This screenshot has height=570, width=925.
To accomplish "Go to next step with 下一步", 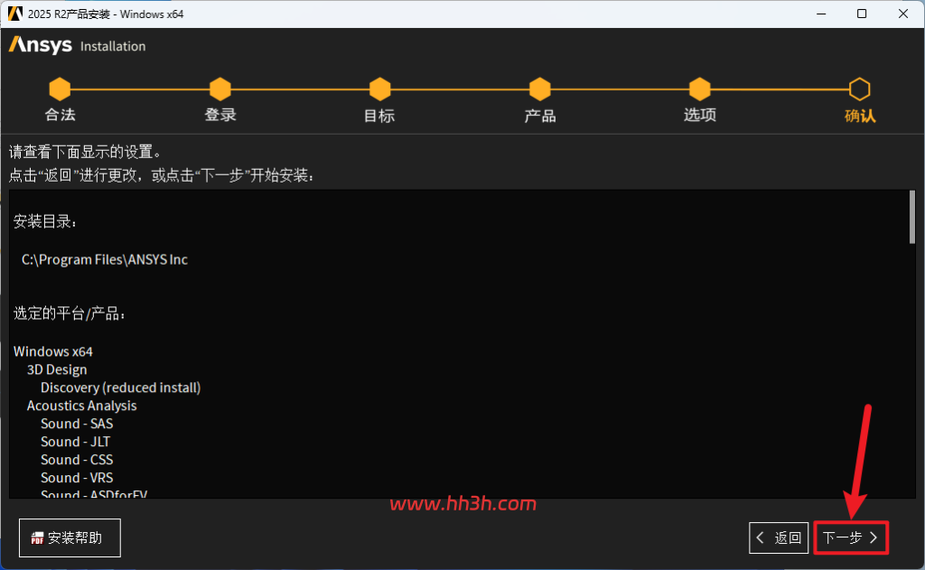I will (851, 537).
